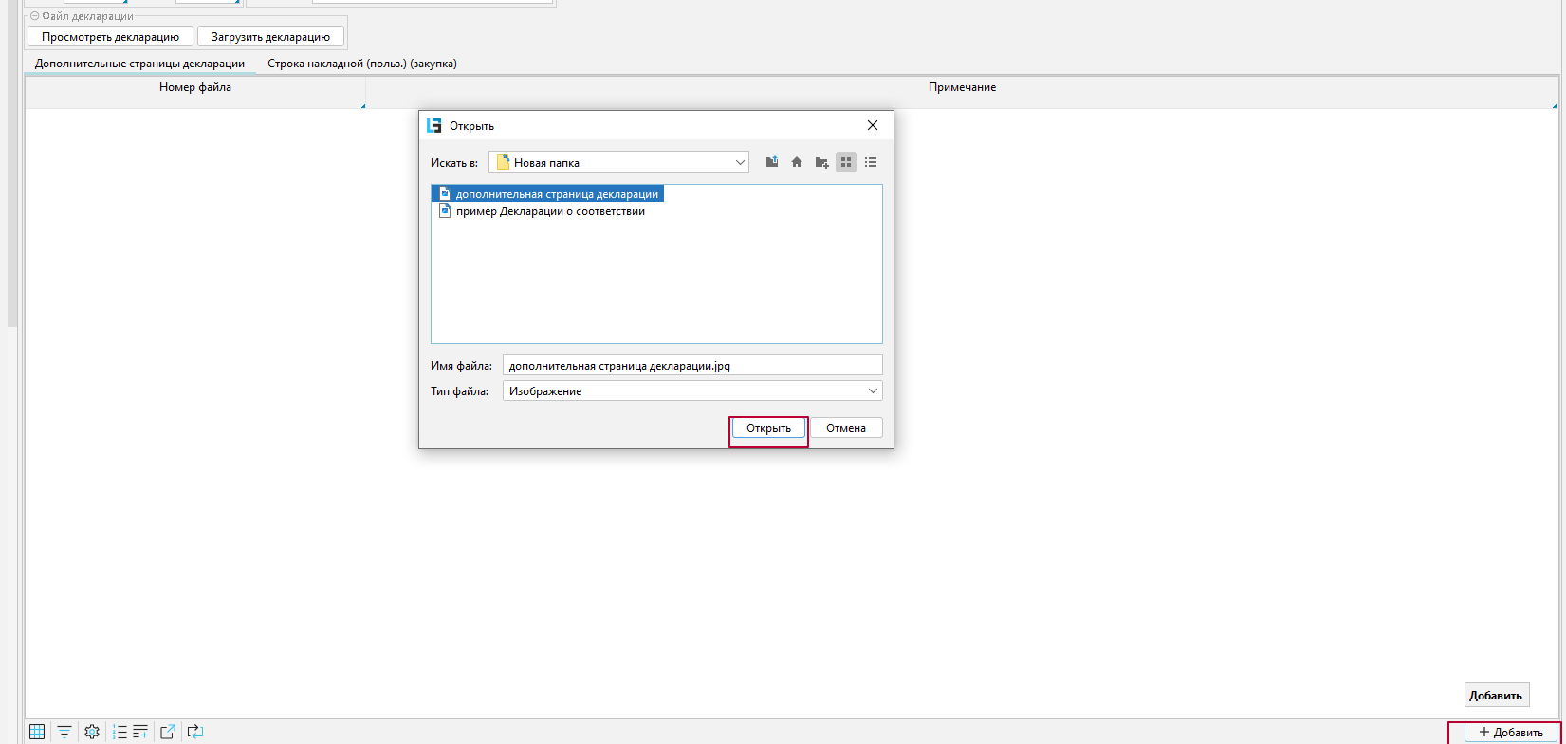
Task: Select 'Дополнительные страницы декларации' tab
Action: pos(139,64)
